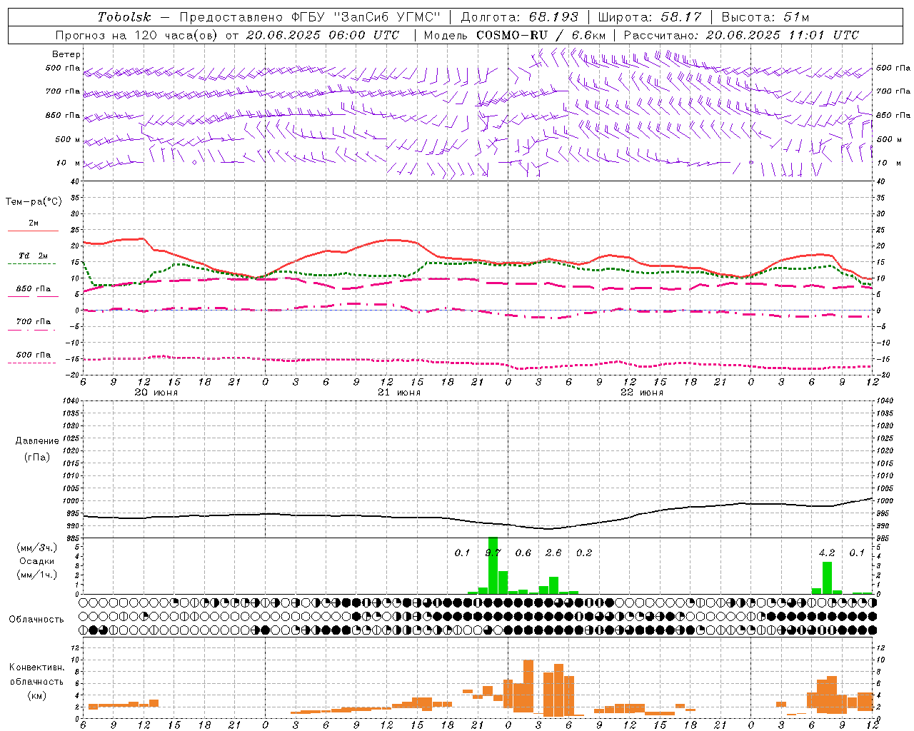This screenshot has height=731, width=914.
Task: Click the "Ветер" wind panel label
Action: point(66,54)
